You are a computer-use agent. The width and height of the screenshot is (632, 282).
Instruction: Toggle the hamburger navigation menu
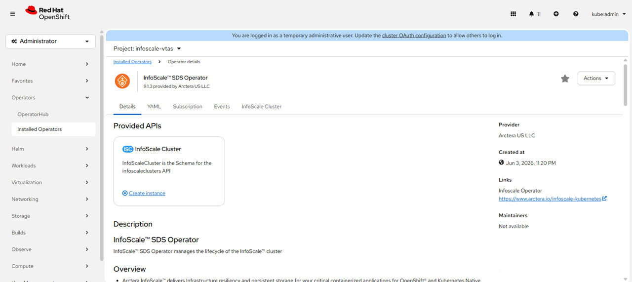tap(12, 14)
